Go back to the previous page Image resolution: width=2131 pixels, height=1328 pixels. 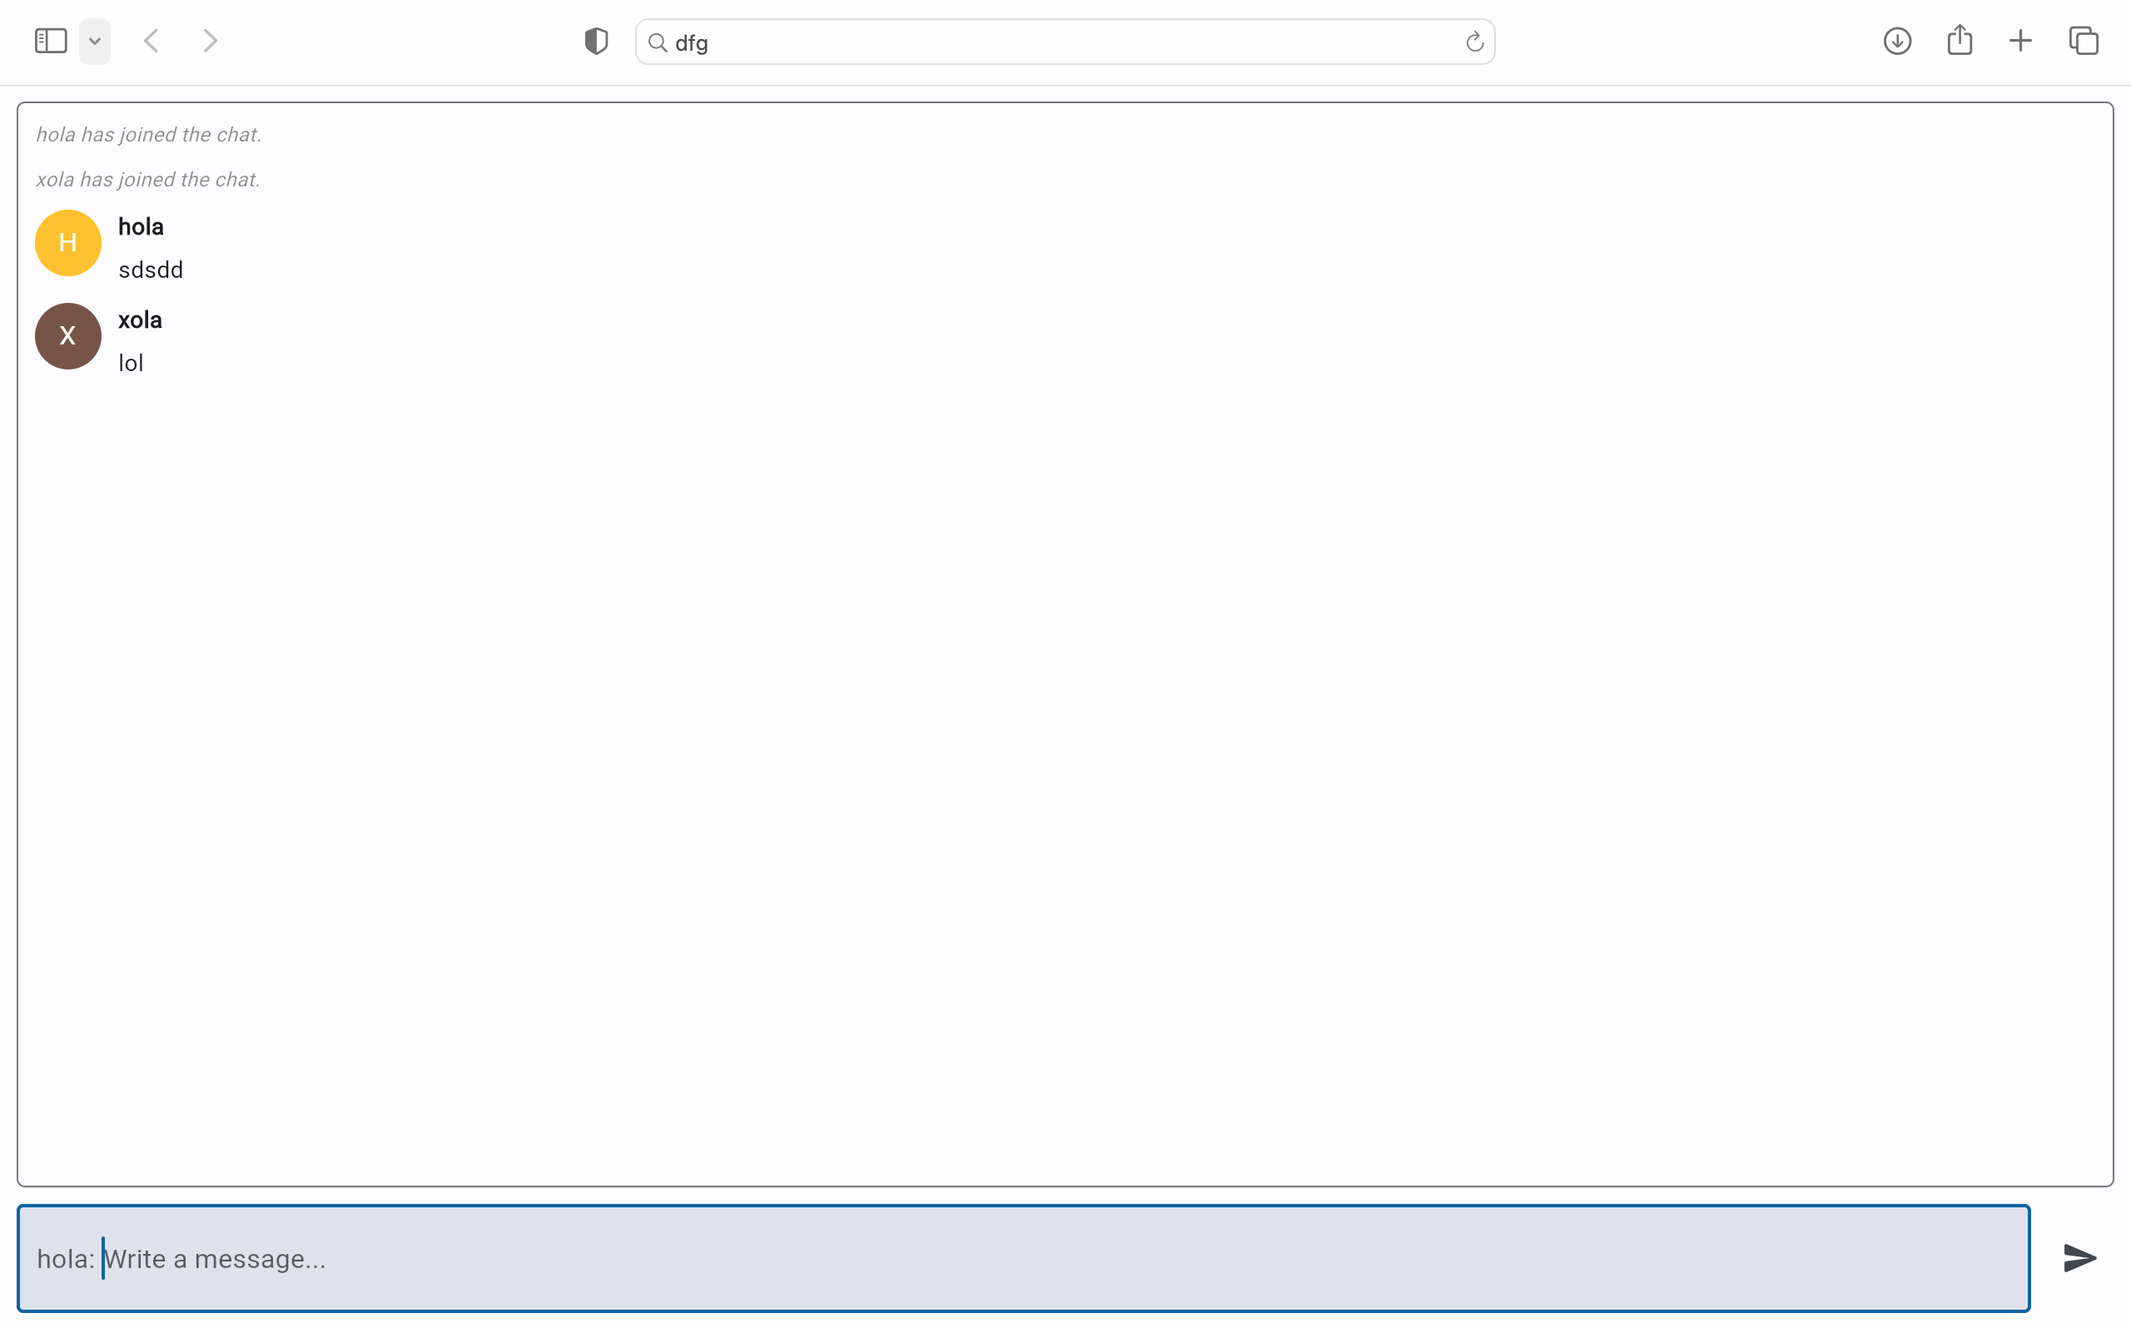coord(152,42)
